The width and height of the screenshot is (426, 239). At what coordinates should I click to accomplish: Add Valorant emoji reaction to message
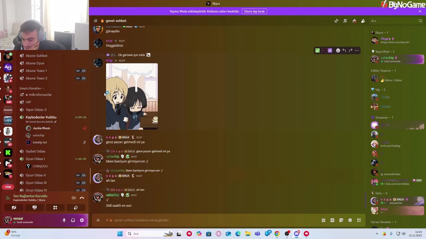(x=324, y=50)
